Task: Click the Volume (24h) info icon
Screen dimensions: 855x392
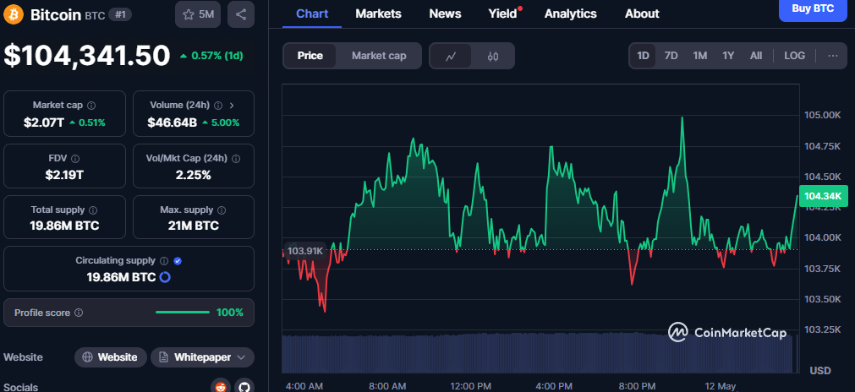Action: (218, 105)
